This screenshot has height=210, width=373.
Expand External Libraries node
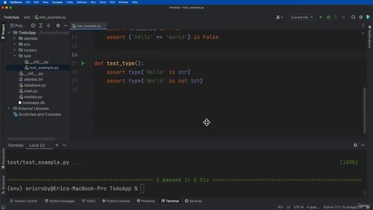[9, 108]
